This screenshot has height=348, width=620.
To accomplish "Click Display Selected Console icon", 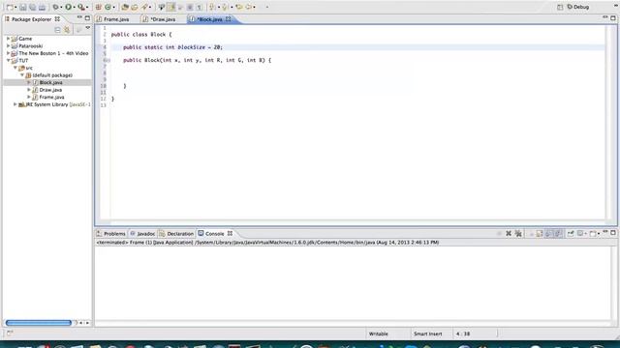I will (581, 234).
